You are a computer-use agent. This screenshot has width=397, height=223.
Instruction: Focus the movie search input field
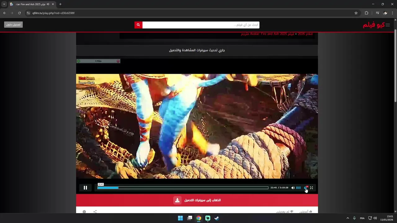point(201,25)
